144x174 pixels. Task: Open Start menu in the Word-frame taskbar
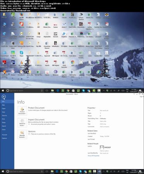[x=3, y=171]
